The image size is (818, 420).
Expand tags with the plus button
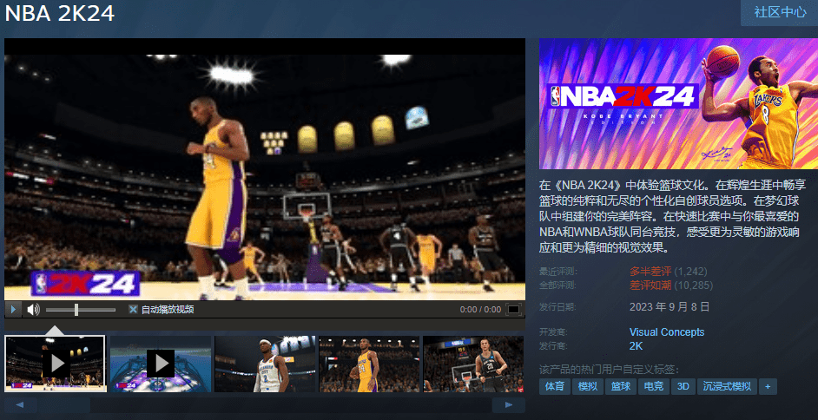pos(767,386)
